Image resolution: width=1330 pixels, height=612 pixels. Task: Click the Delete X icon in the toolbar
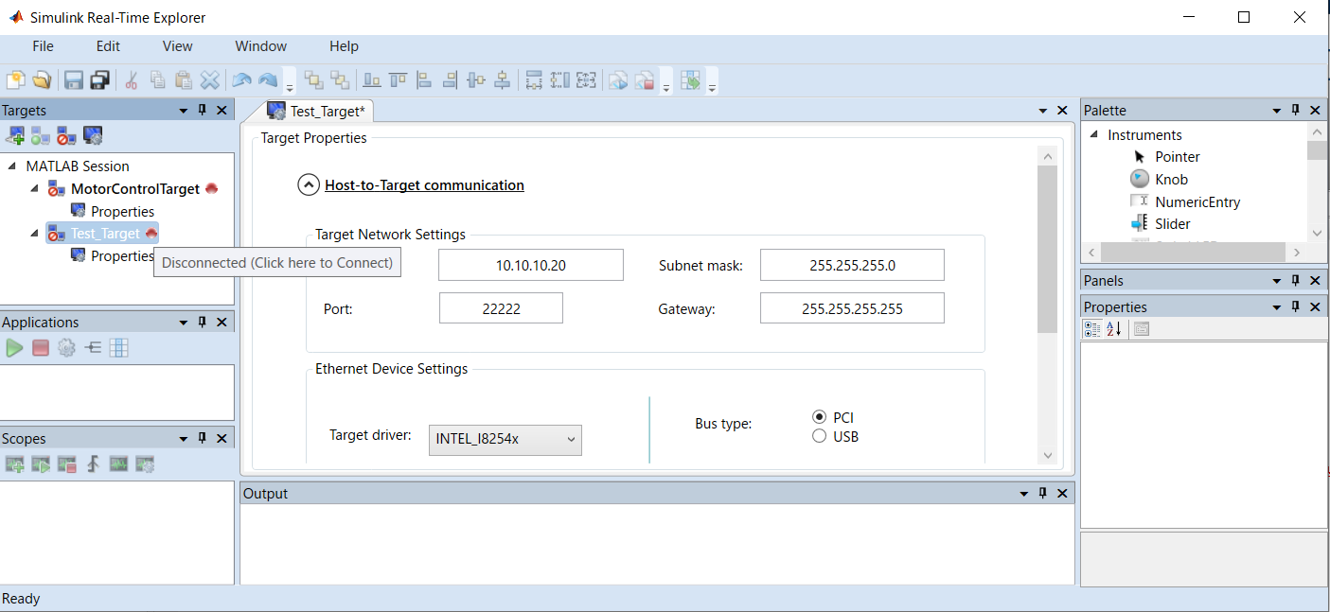[210, 80]
